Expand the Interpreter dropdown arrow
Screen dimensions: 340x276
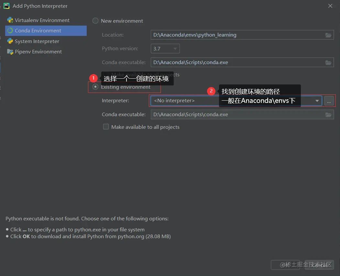click(317, 101)
